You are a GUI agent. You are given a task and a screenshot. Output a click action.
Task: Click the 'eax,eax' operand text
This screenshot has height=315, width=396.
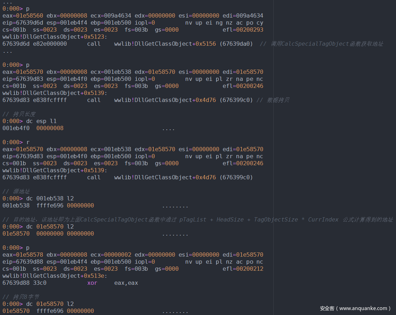tap(126, 283)
